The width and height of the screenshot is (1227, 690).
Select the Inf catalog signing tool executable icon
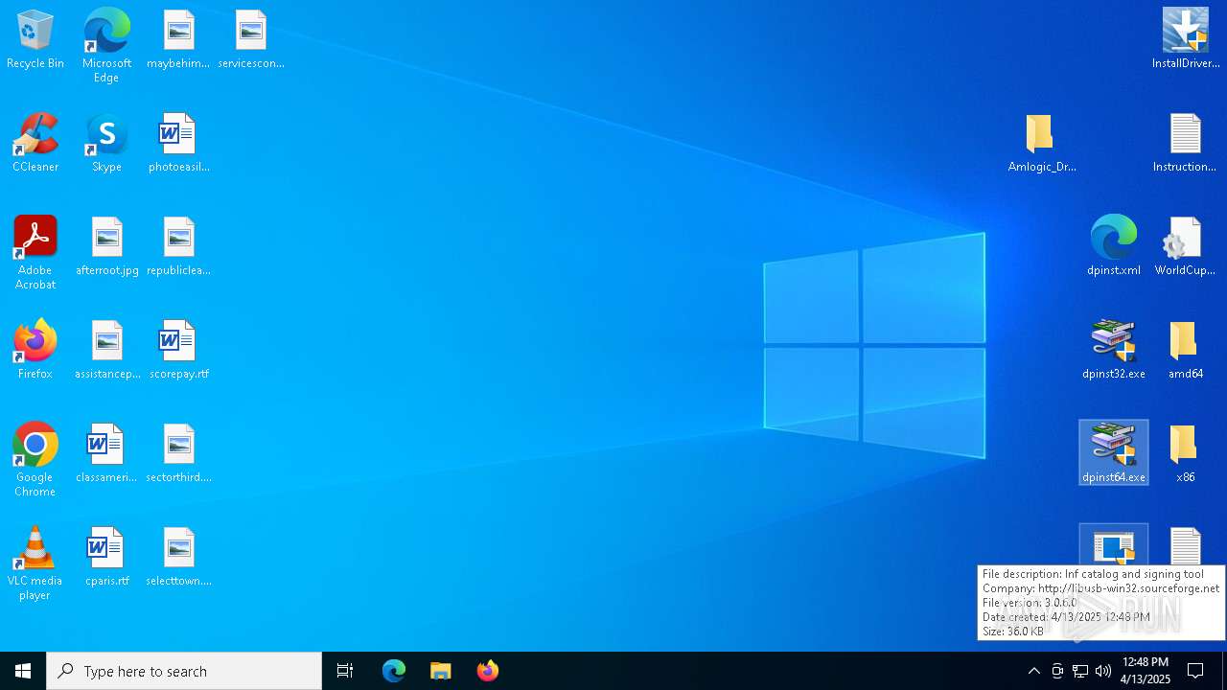1114,546
